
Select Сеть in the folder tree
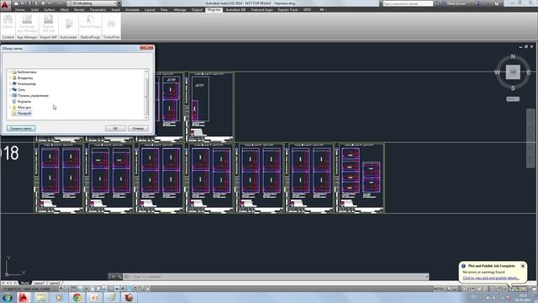click(x=21, y=90)
